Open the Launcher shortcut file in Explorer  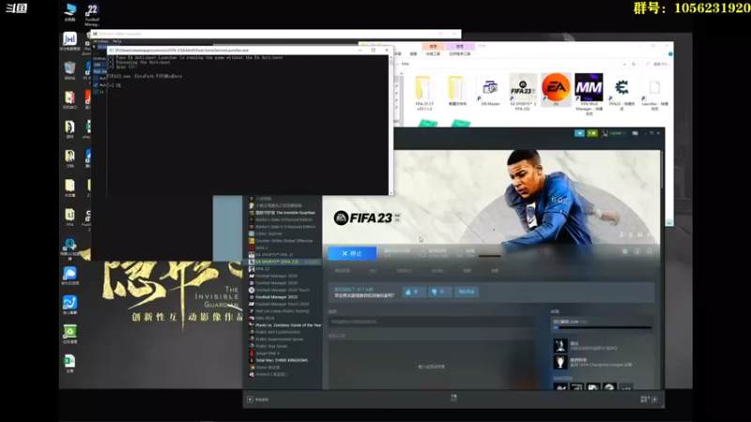tap(654, 95)
